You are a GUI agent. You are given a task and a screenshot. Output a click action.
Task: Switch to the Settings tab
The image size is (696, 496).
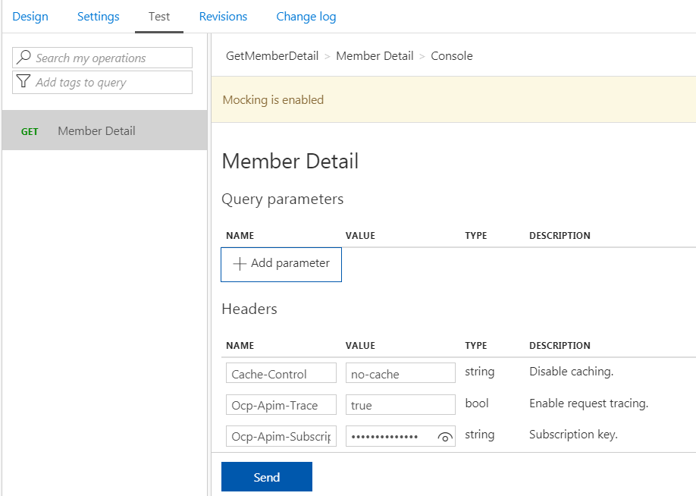coord(98,17)
